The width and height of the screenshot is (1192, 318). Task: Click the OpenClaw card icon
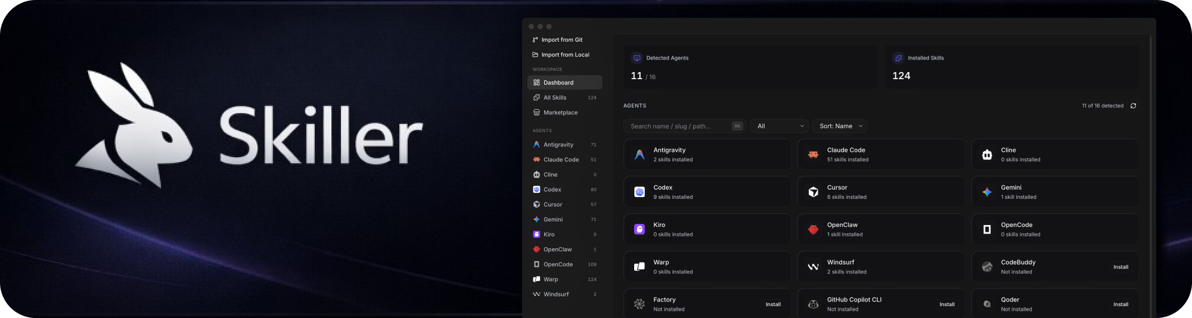813,229
